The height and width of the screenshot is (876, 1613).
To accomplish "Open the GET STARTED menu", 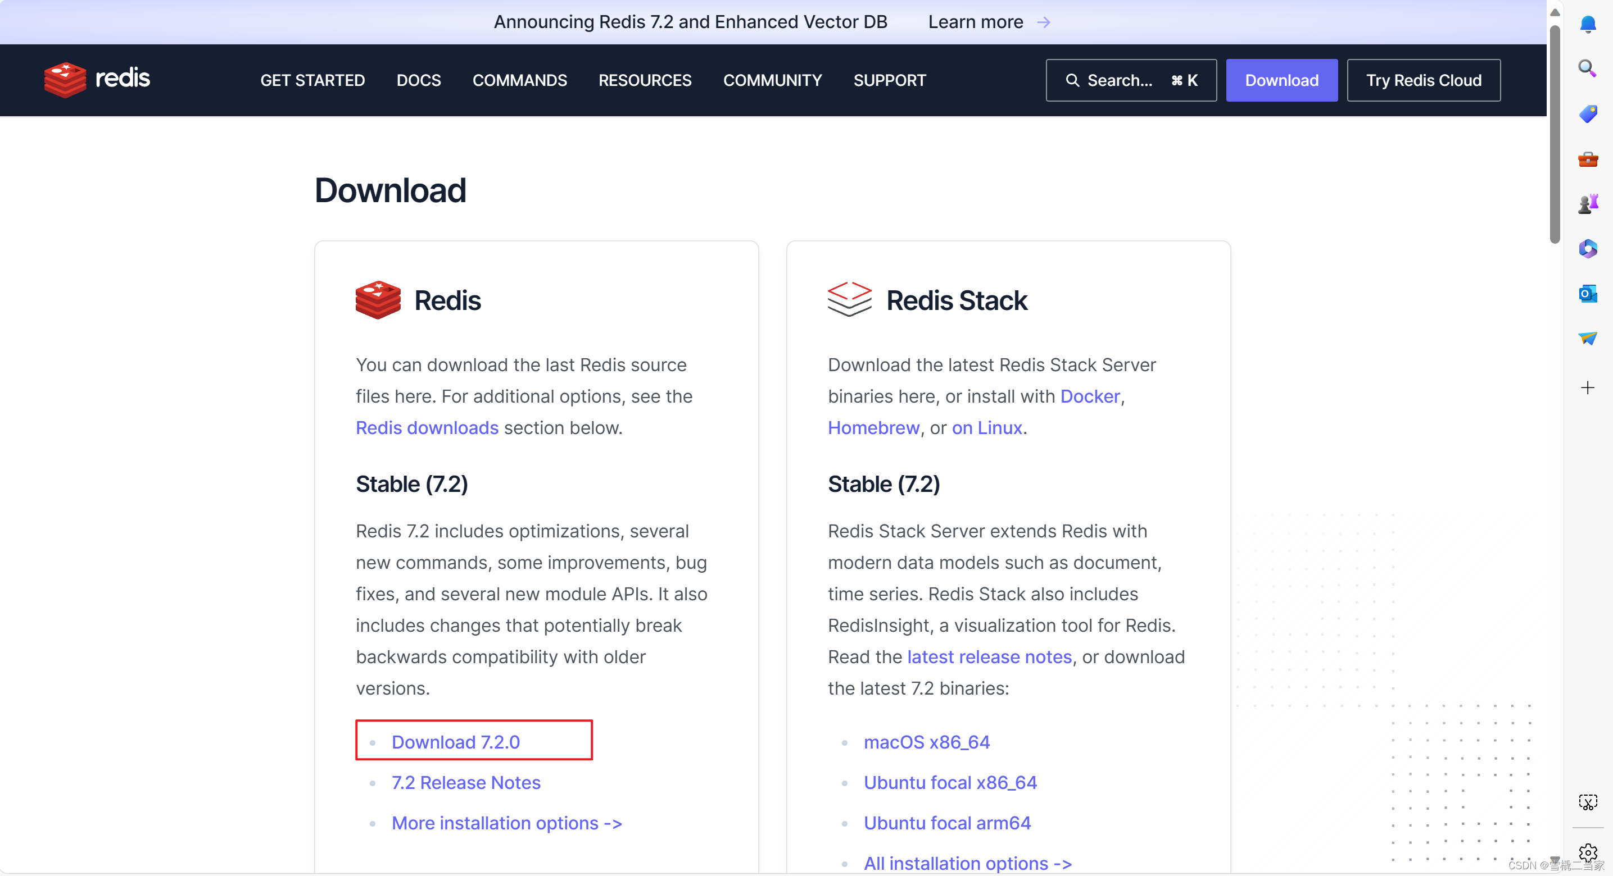I will tap(312, 80).
